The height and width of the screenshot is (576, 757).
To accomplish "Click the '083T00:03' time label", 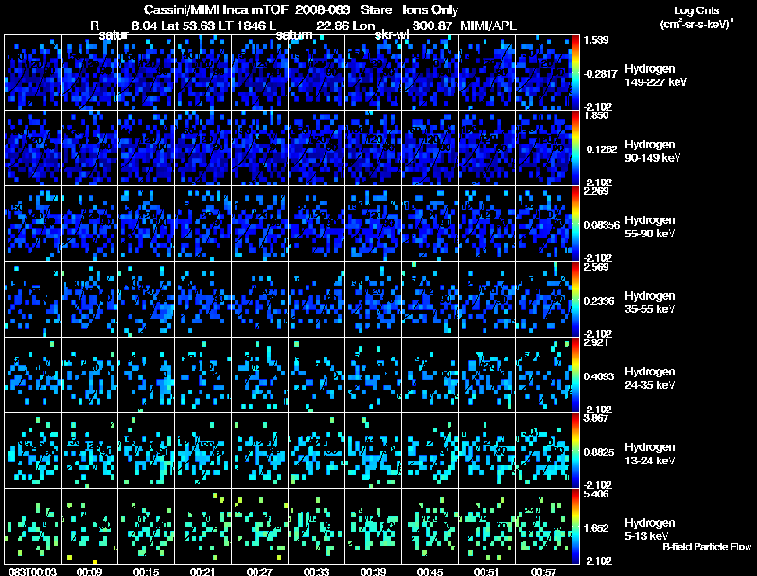I will click(x=32, y=571).
